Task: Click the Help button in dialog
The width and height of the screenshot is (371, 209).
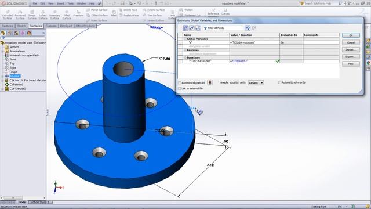Action: click(x=351, y=64)
